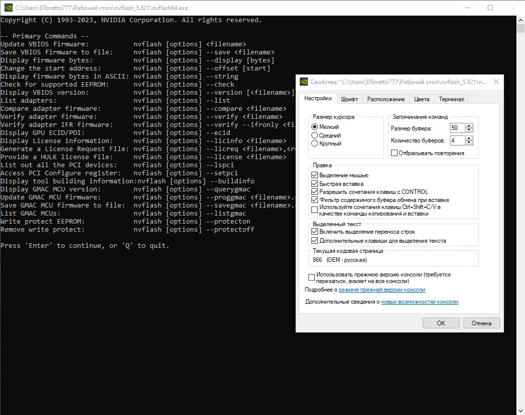Click the Copyright NVIDIA Corporation line
Image resolution: width=525 pixels, height=415 pixels.
pyautogui.click(x=131, y=20)
